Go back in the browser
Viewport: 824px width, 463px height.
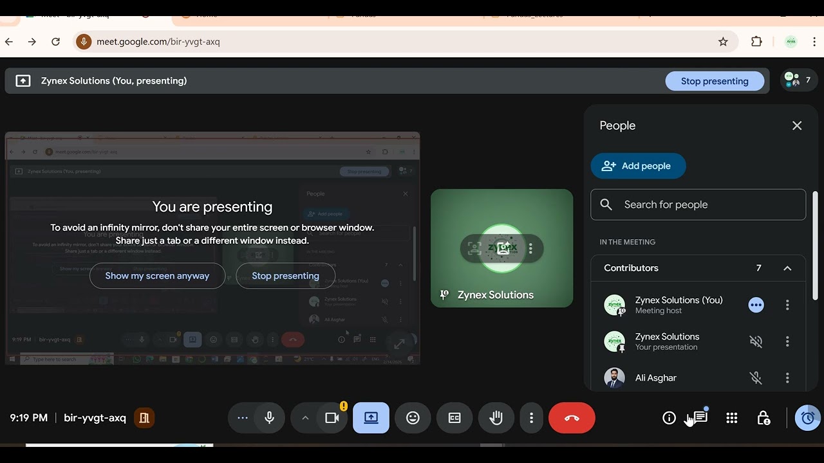pos(9,42)
